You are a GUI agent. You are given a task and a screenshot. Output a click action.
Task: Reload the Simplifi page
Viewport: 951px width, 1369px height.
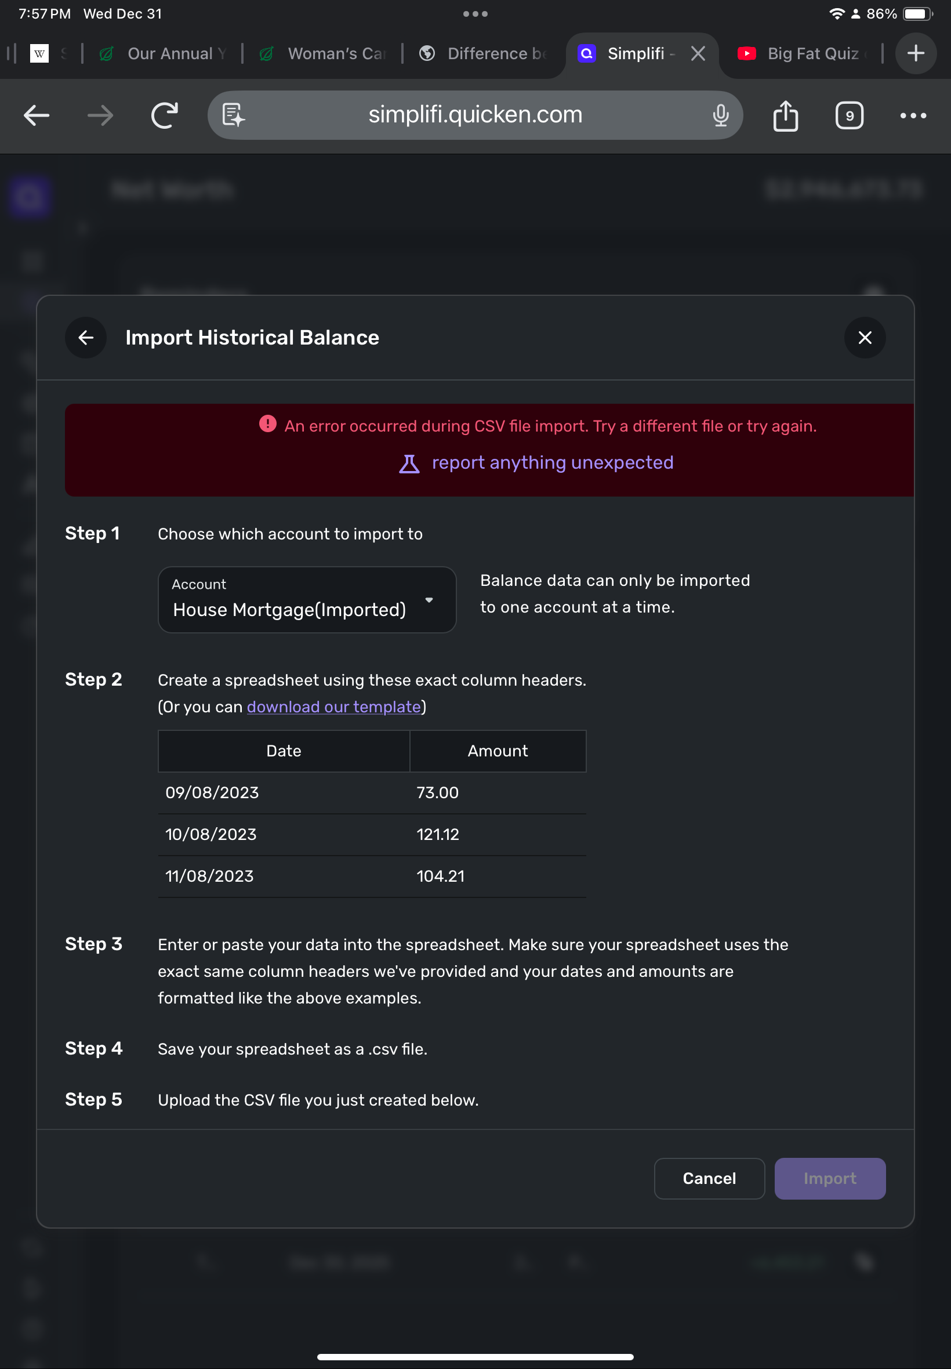coord(165,115)
